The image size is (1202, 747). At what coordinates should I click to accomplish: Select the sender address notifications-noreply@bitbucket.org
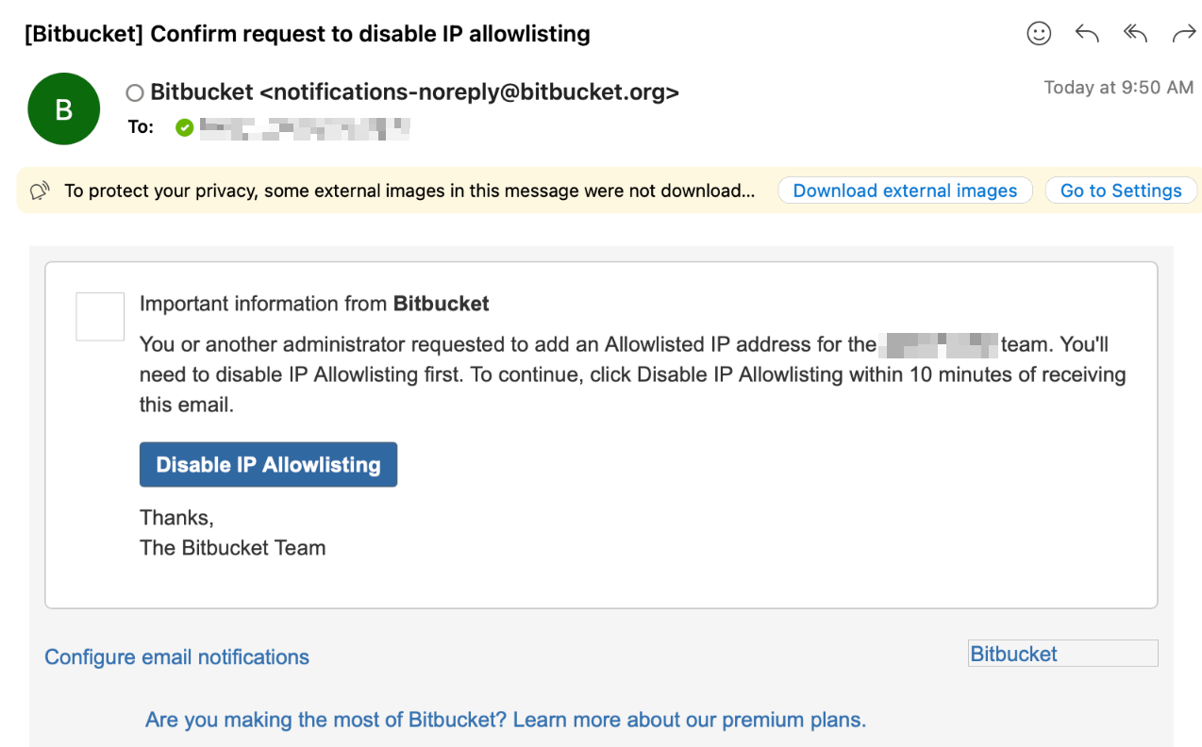coord(469,92)
